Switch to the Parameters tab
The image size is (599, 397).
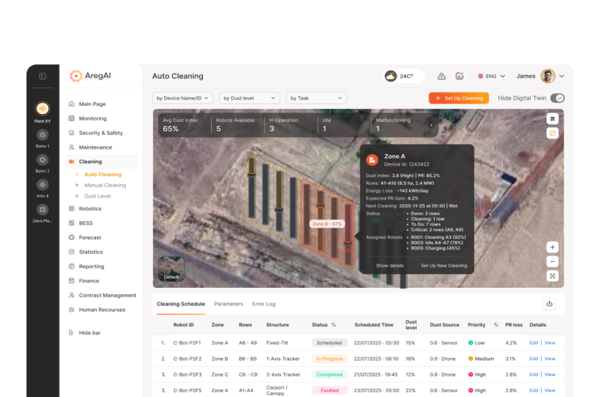pyautogui.click(x=228, y=304)
